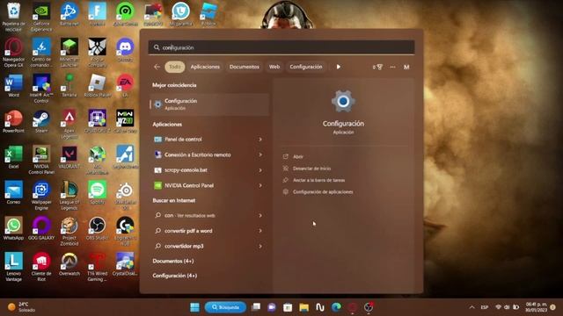
Task: Open Discord desktop shortcut
Action: click(x=125, y=50)
